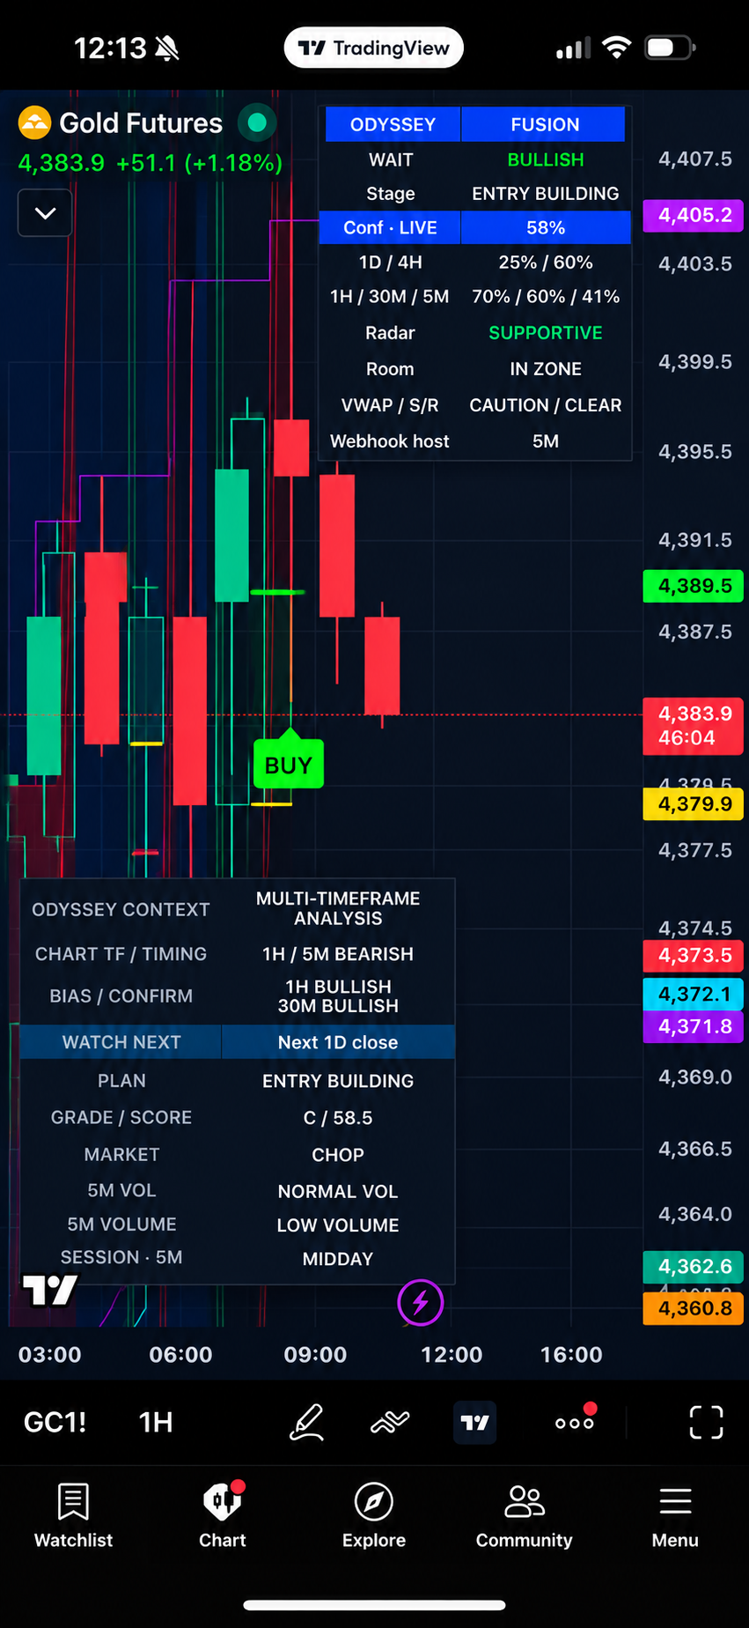This screenshot has height=1628, width=749.
Task: Tap the status bar battery icon
Action: 671,48
